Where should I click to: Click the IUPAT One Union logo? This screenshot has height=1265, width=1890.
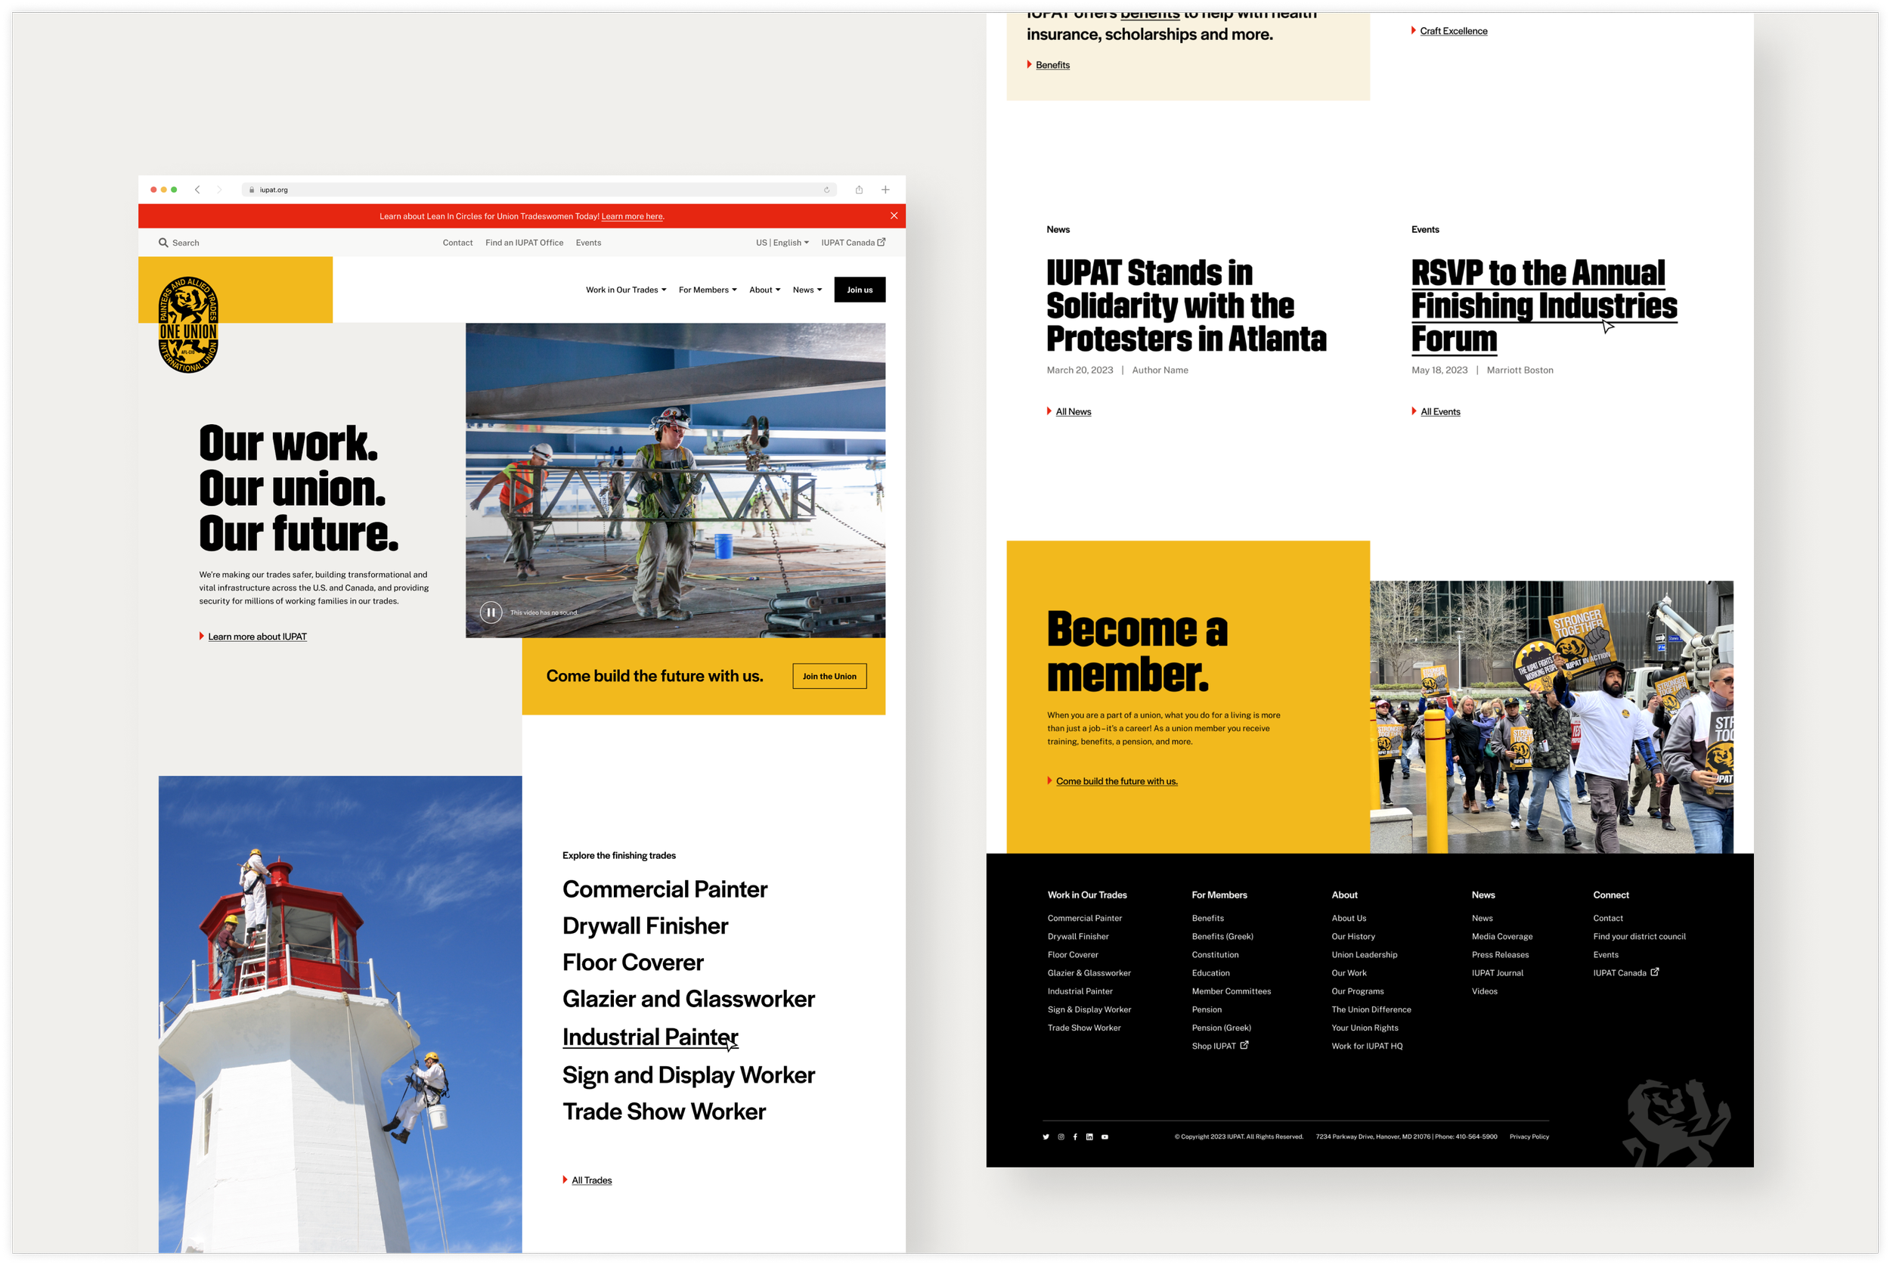click(x=188, y=324)
